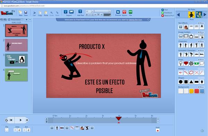Pick the red background swatch
The image size is (208, 136).
197,91
